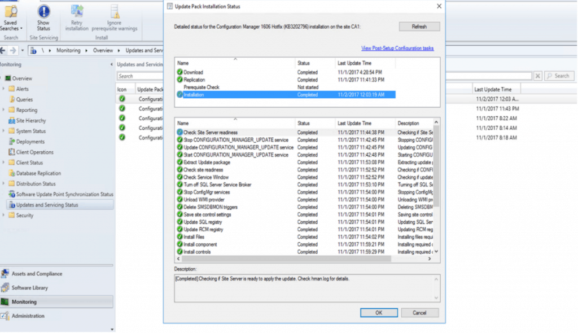The height and width of the screenshot is (333, 578).
Task: Open the System Status folder
Action: pos(27,131)
